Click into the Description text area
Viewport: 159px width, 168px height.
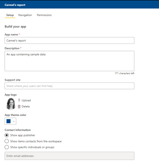(x=69, y=61)
